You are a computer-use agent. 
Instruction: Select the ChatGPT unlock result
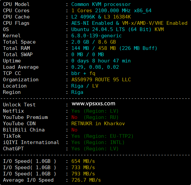[95, 149]
